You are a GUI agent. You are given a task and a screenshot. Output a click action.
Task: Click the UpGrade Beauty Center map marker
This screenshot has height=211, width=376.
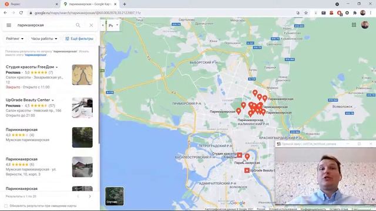247,170
